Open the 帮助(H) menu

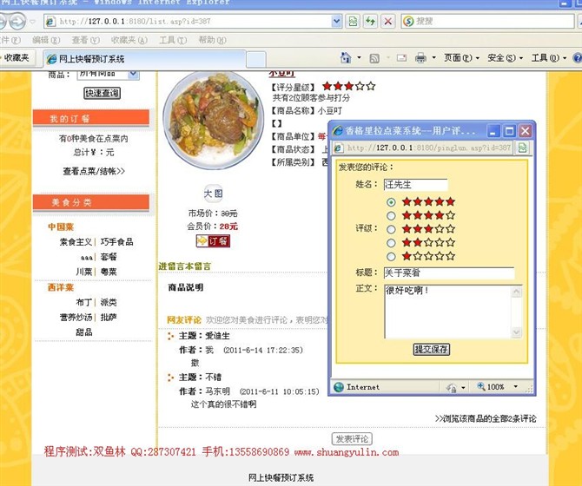pos(212,40)
